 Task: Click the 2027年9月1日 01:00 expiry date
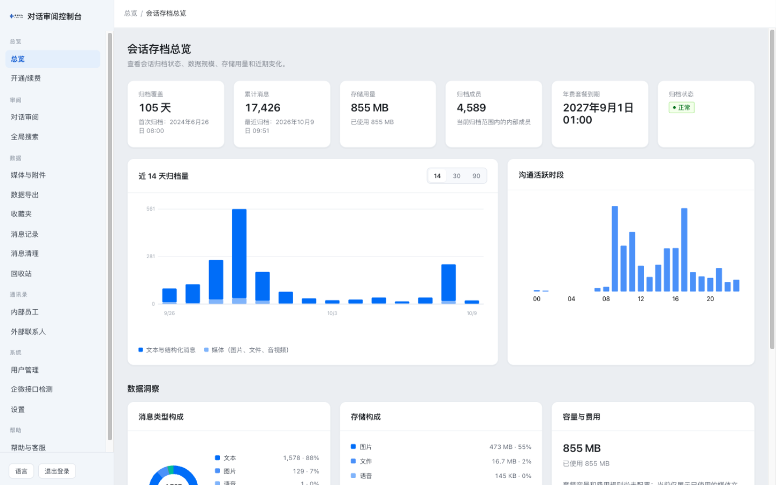598,114
